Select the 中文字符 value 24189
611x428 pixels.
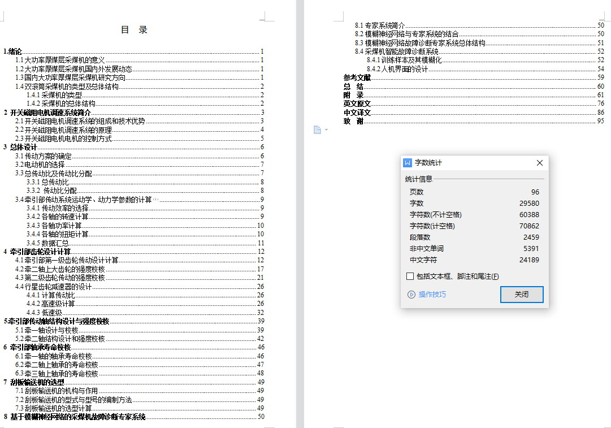click(529, 260)
